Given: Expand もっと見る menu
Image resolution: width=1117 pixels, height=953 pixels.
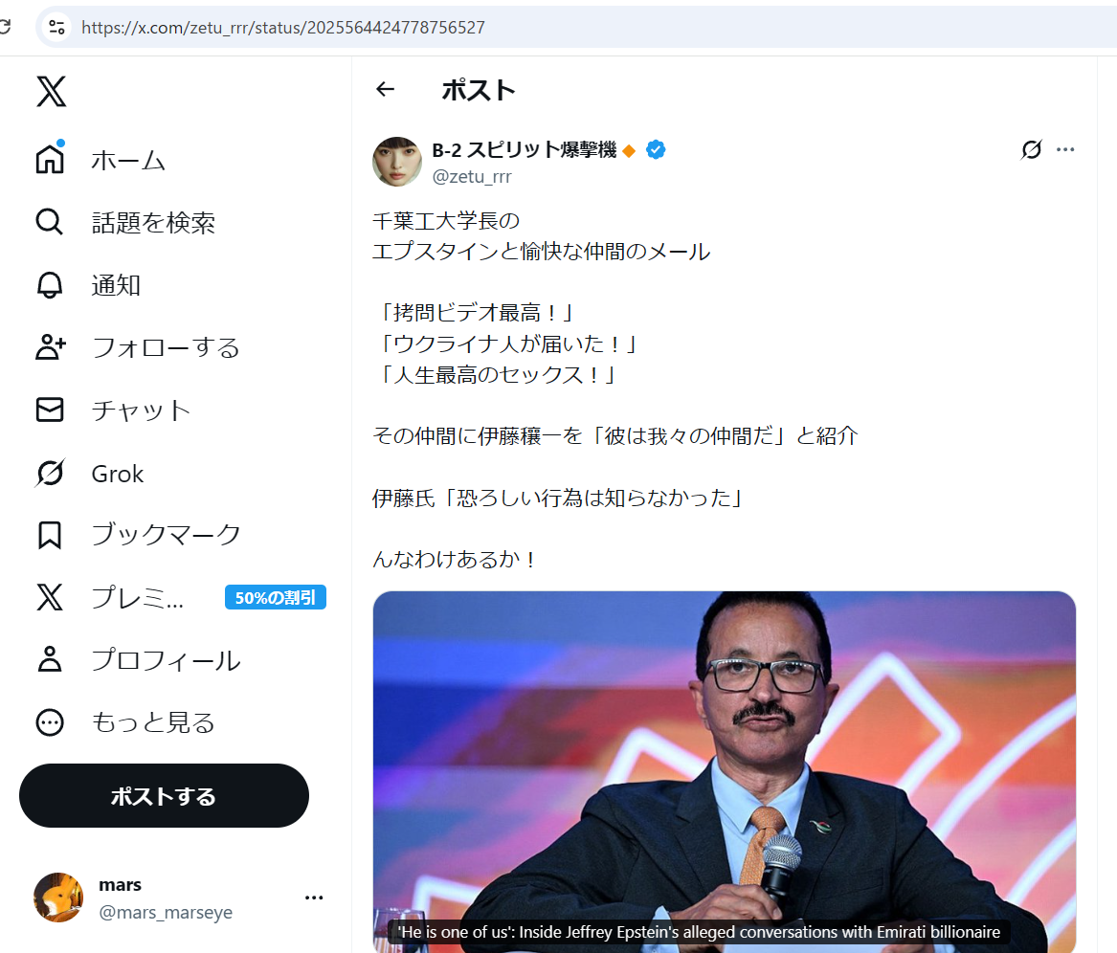Looking at the screenshot, I should click(x=152, y=722).
